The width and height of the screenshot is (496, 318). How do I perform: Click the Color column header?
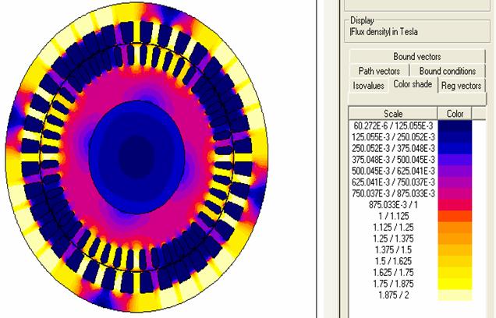pos(455,114)
